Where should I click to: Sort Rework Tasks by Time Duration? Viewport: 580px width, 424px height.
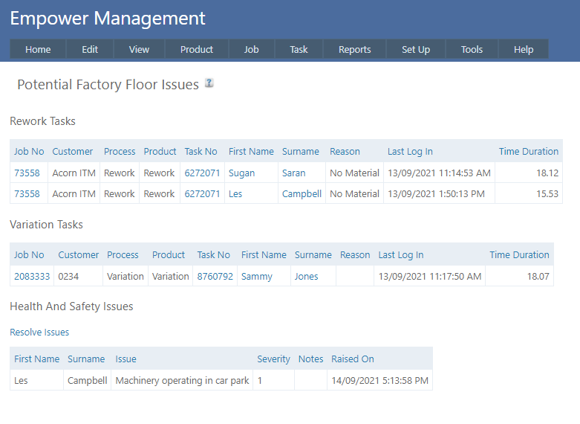click(528, 151)
